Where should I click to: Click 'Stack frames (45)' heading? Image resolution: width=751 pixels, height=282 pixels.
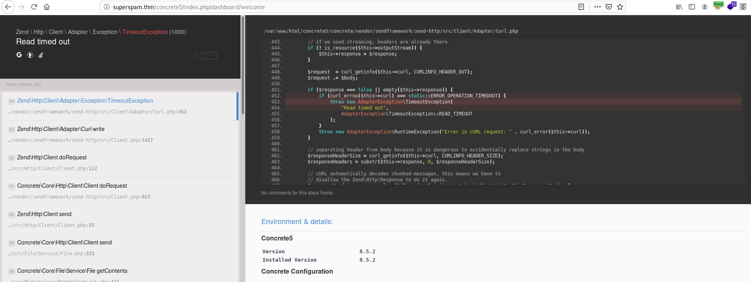[x=24, y=84]
